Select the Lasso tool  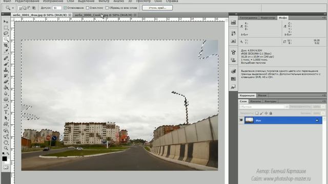(x=6, y=33)
